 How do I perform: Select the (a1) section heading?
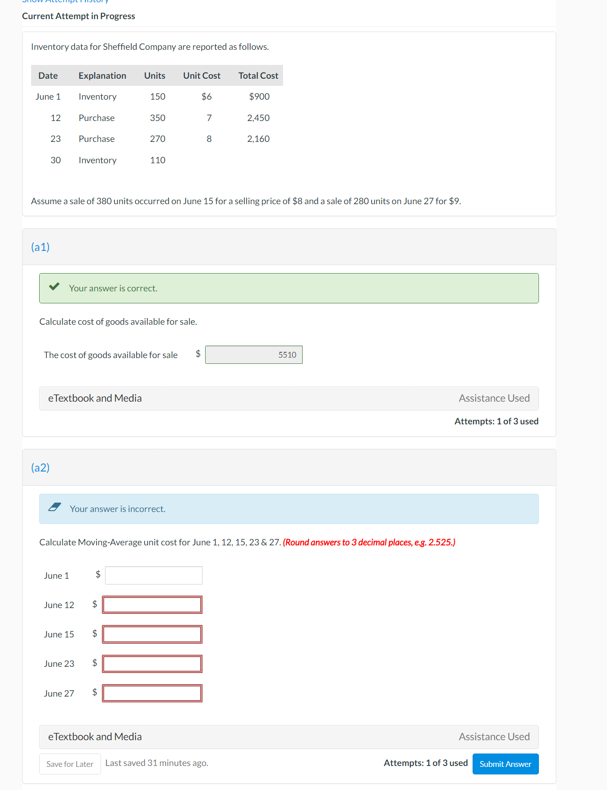click(40, 247)
